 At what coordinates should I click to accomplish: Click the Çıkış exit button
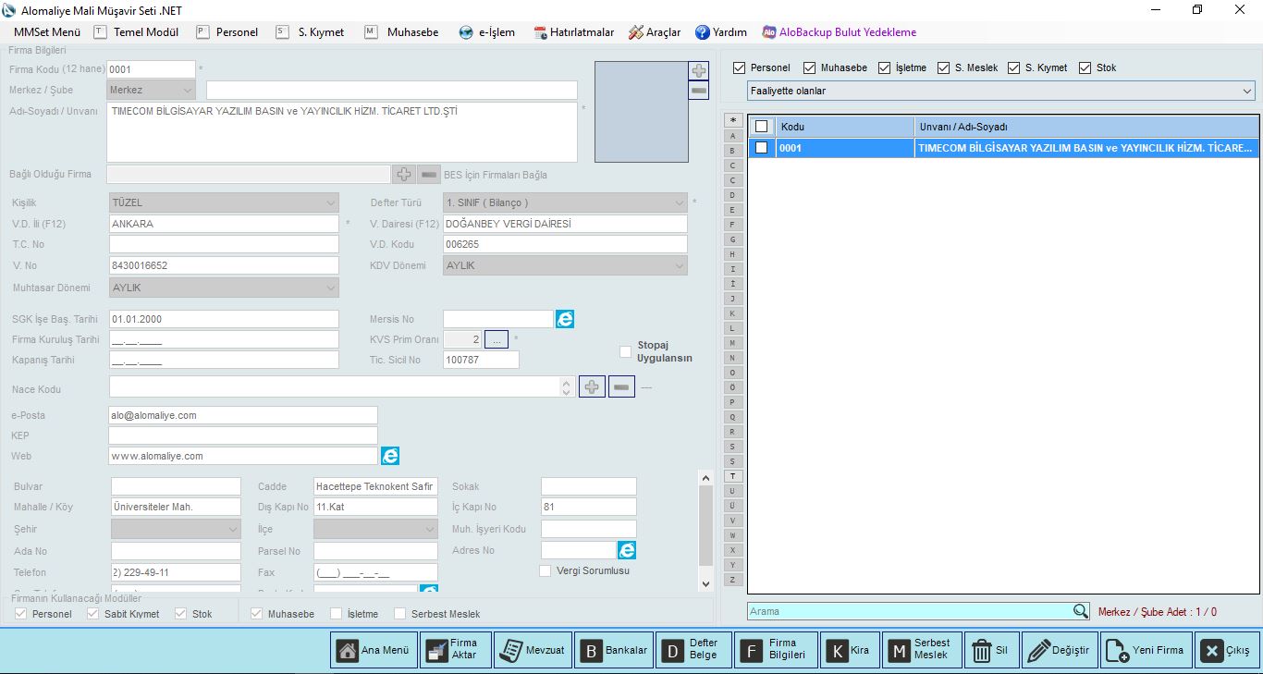(x=1227, y=650)
